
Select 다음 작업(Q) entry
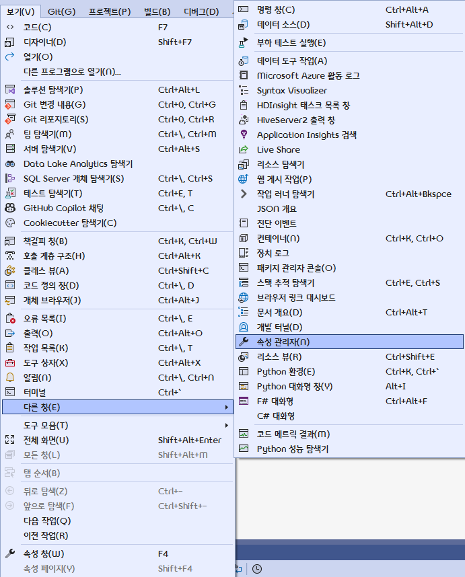coord(118,521)
